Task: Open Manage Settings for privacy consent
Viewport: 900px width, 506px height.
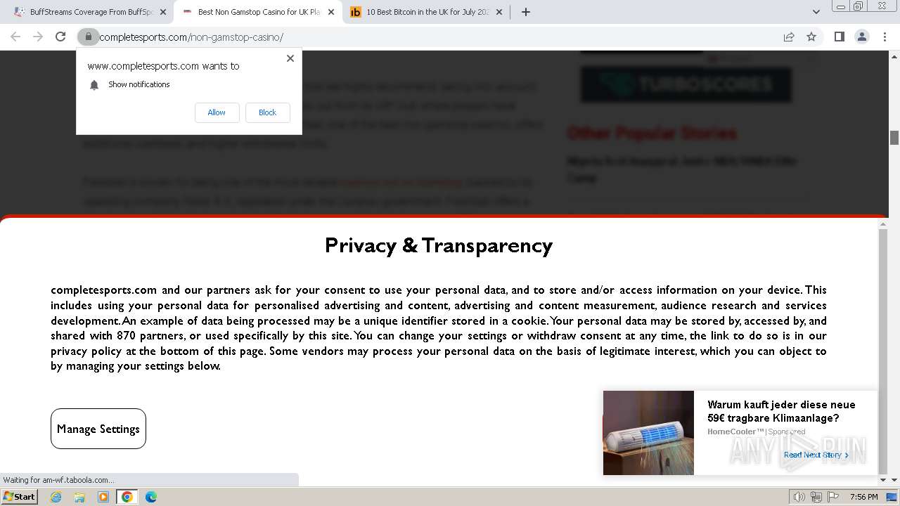Action: click(x=98, y=429)
